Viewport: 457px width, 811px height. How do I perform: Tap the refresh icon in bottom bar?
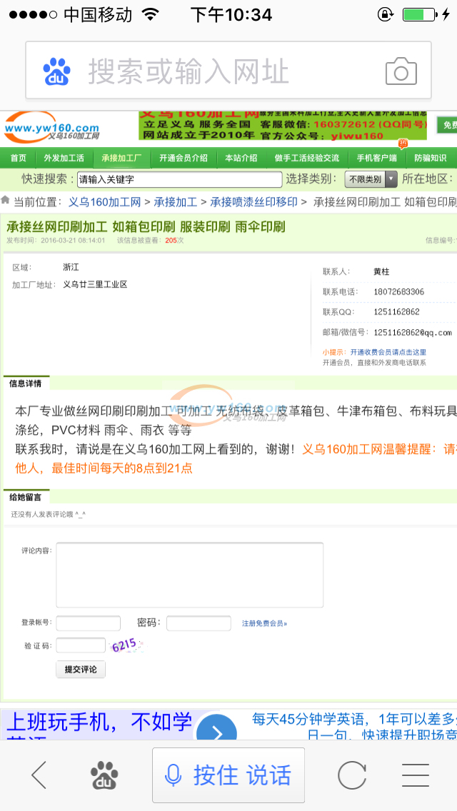pos(351,775)
